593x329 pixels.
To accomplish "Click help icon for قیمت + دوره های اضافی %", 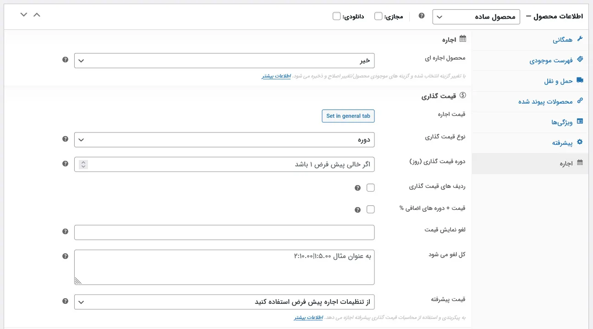I will pyautogui.click(x=357, y=209).
